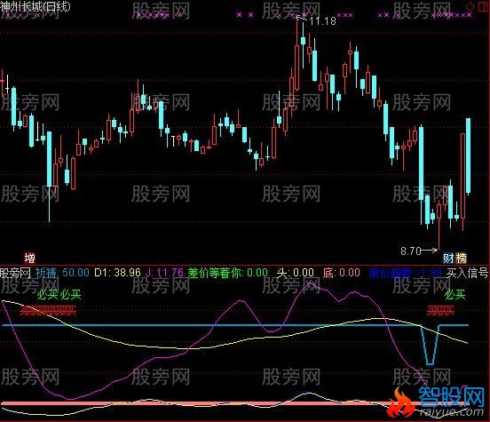Click the 11.18 high price label
Image resolution: width=490 pixels, height=422 pixels.
pyautogui.click(x=323, y=21)
